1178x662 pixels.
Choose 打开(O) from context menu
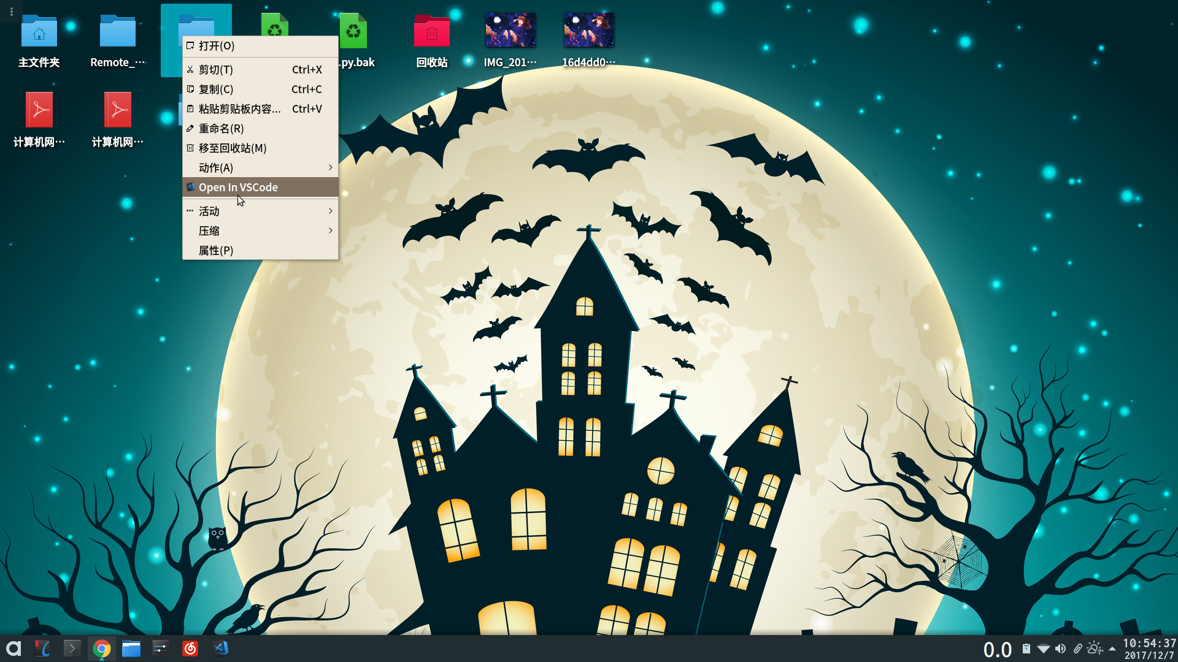click(x=260, y=46)
